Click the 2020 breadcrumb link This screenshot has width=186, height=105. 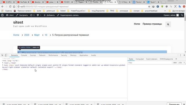pos(27,35)
